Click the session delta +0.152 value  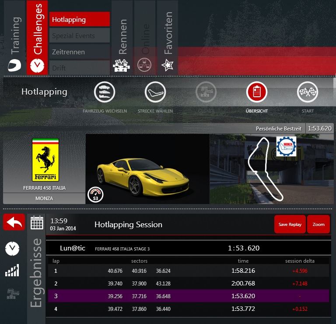tap(300, 309)
